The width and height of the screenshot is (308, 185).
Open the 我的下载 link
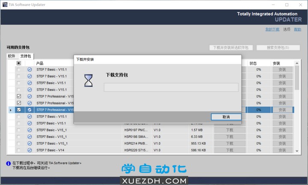coord(272,29)
